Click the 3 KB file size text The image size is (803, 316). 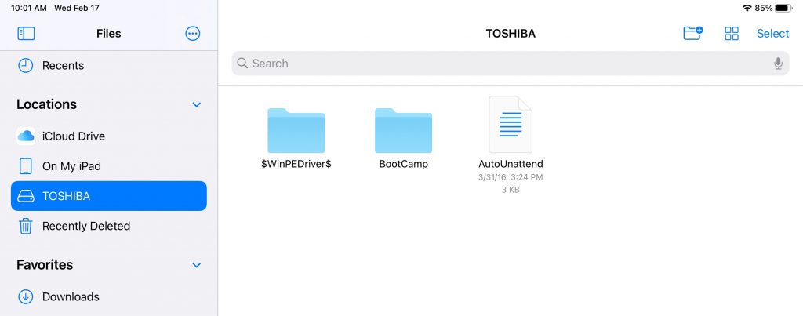coord(511,190)
